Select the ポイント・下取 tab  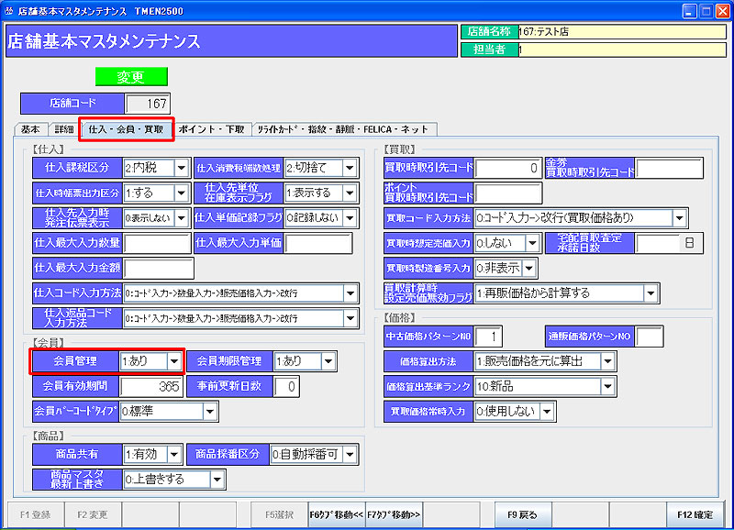(x=211, y=129)
